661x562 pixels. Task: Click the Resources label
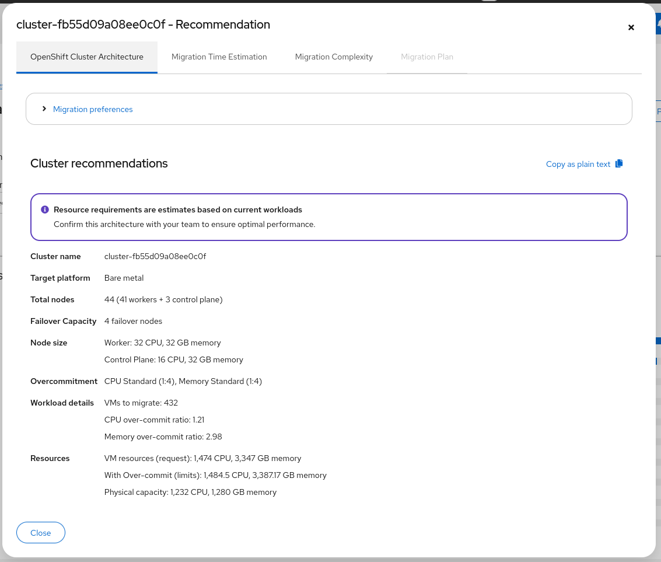(x=50, y=458)
